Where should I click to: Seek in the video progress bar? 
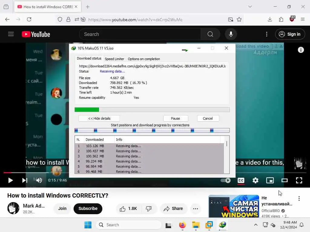pos(155,172)
